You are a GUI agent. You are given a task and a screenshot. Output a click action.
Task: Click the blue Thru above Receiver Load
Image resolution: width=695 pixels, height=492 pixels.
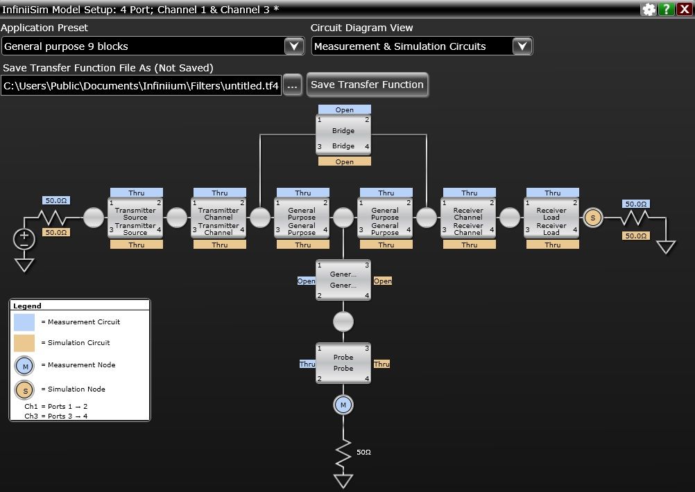pyautogui.click(x=553, y=192)
